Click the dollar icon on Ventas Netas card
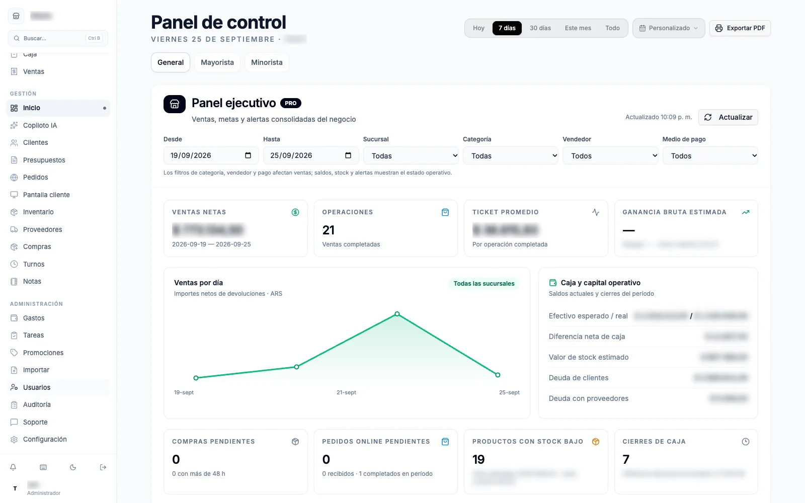The width and height of the screenshot is (805, 503). [295, 212]
